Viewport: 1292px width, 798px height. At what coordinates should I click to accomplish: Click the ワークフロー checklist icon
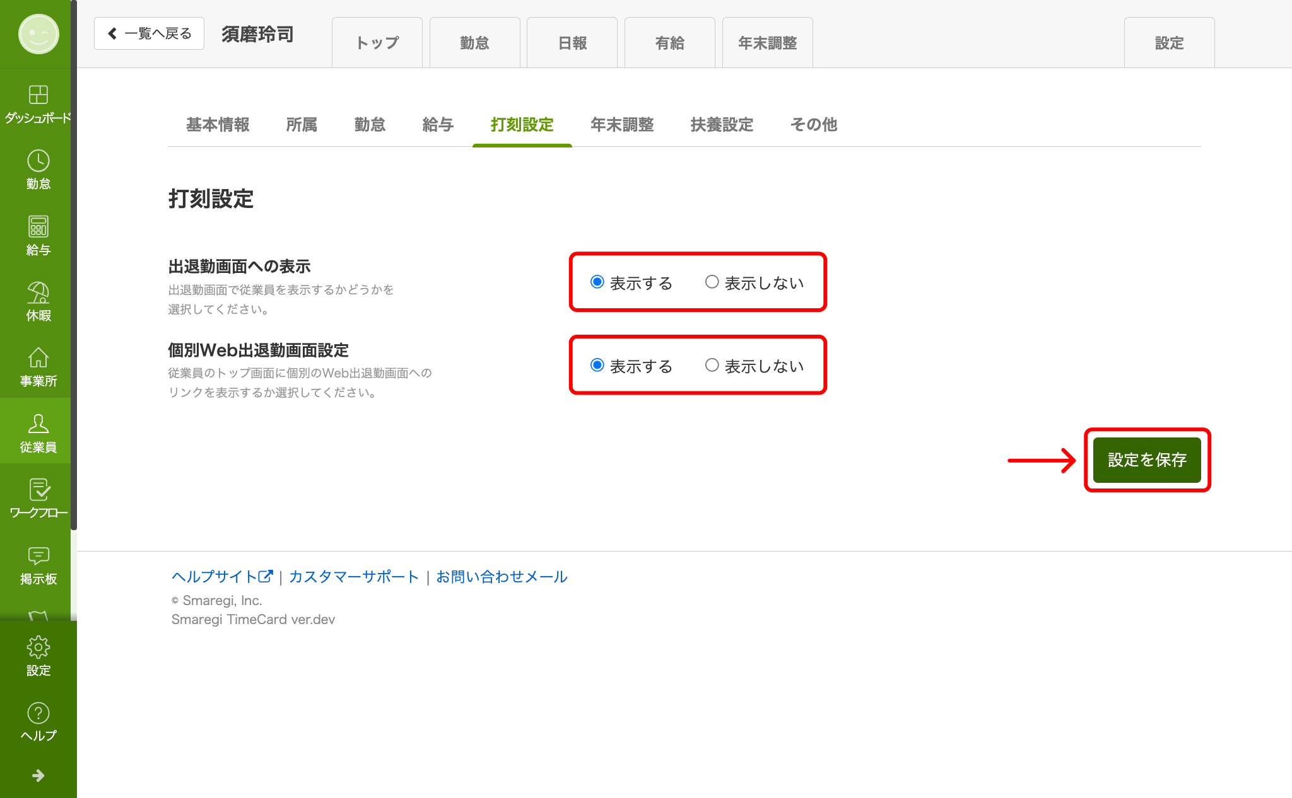click(38, 490)
